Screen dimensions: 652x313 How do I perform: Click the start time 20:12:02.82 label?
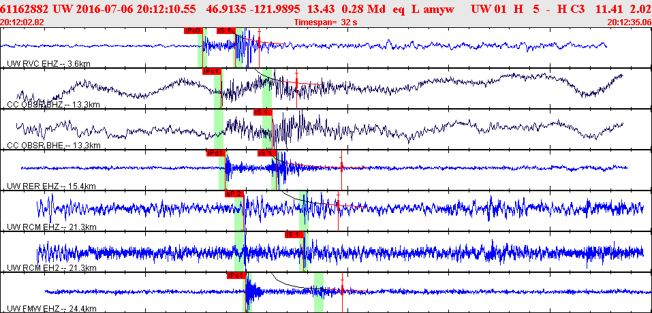pos(21,22)
